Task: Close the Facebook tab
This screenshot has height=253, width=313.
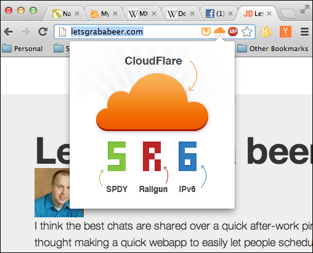Action: pyautogui.click(x=230, y=14)
